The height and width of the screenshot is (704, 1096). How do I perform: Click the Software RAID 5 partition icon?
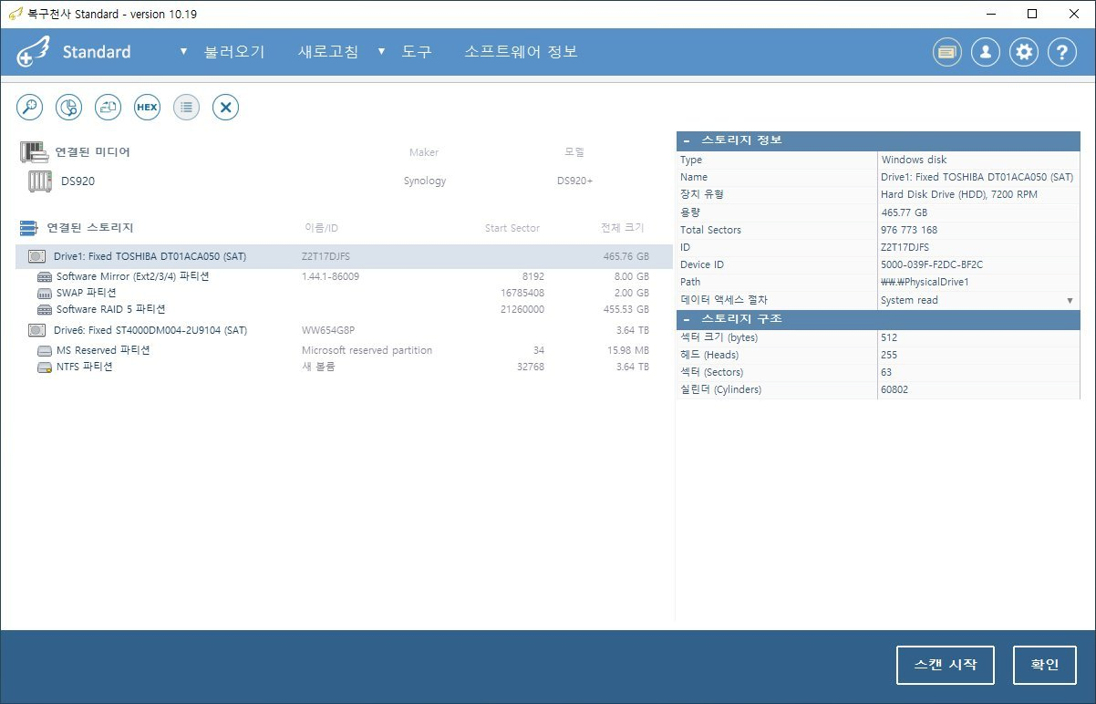pos(45,310)
